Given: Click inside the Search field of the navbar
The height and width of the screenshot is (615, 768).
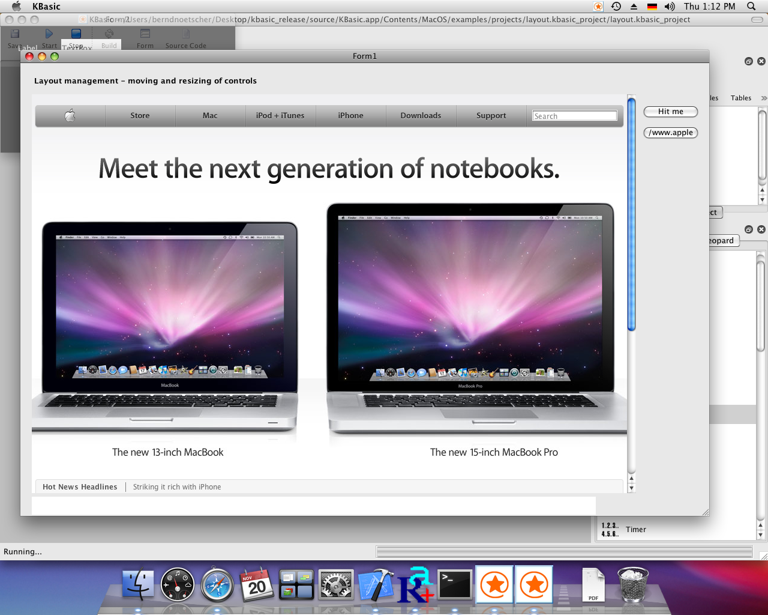Looking at the screenshot, I should (573, 115).
